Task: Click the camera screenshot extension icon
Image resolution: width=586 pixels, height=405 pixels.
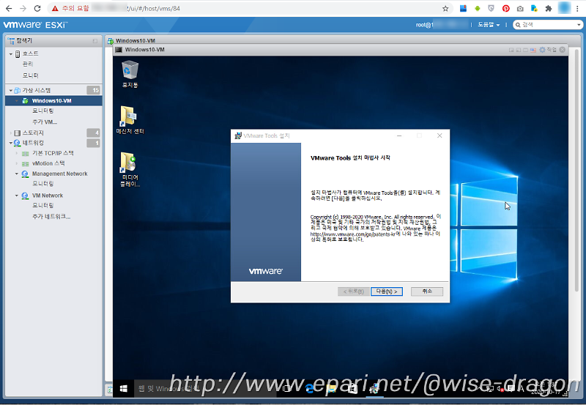Action: tap(520, 8)
